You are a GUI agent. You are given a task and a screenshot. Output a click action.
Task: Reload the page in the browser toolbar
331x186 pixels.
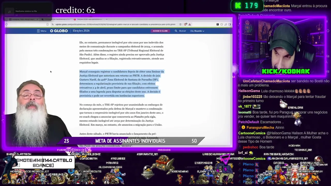[6, 24]
